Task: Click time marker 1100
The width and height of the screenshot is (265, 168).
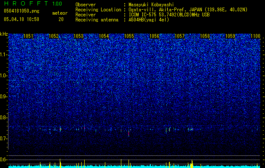Action: 255,36
